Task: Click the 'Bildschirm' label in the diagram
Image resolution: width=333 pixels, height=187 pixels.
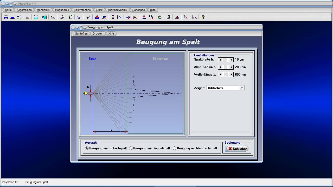Action: 160,59
